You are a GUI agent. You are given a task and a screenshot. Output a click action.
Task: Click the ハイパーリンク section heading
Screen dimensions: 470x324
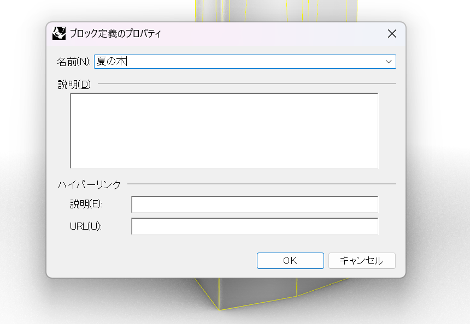point(89,184)
